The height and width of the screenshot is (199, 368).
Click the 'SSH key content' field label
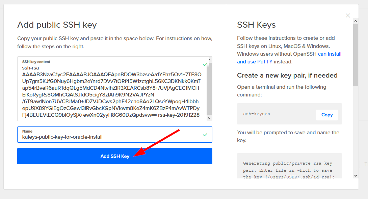point(36,62)
